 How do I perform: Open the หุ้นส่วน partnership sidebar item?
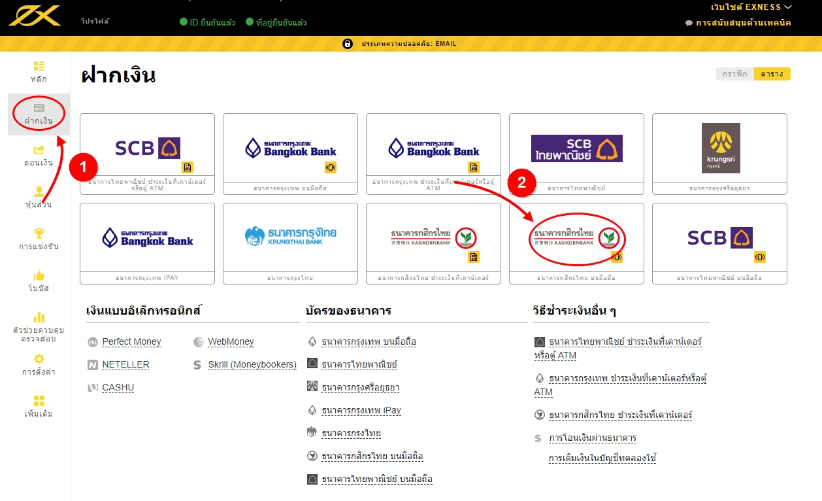click(39, 198)
